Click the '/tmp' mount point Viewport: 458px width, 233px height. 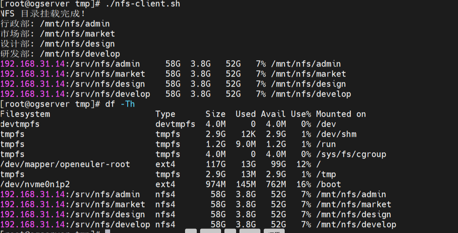click(x=326, y=174)
